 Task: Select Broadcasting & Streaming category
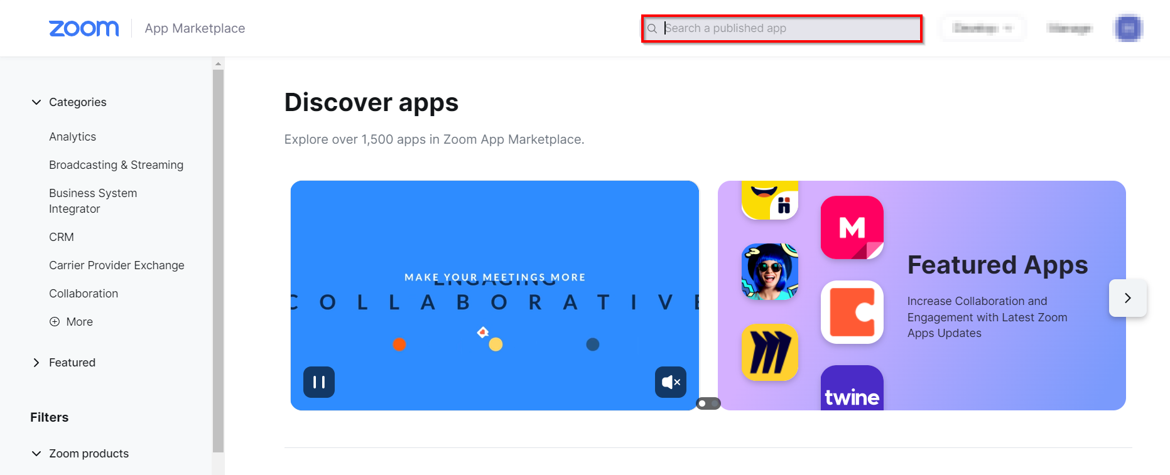tap(116, 165)
